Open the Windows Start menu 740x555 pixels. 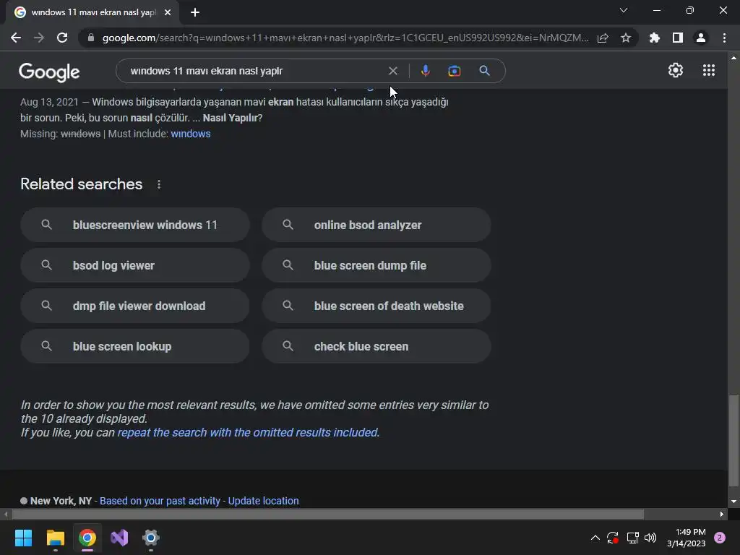point(23,538)
